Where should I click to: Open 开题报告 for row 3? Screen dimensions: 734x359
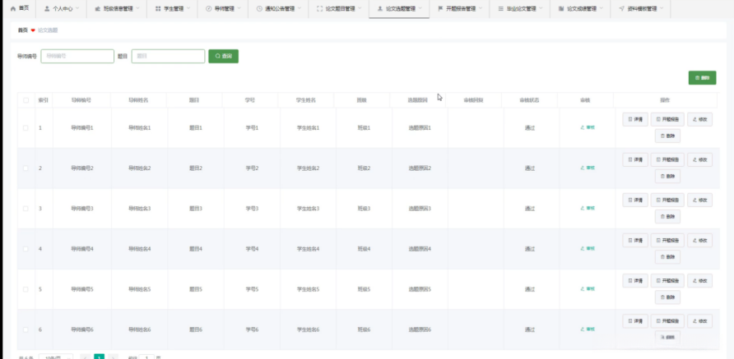pos(667,200)
